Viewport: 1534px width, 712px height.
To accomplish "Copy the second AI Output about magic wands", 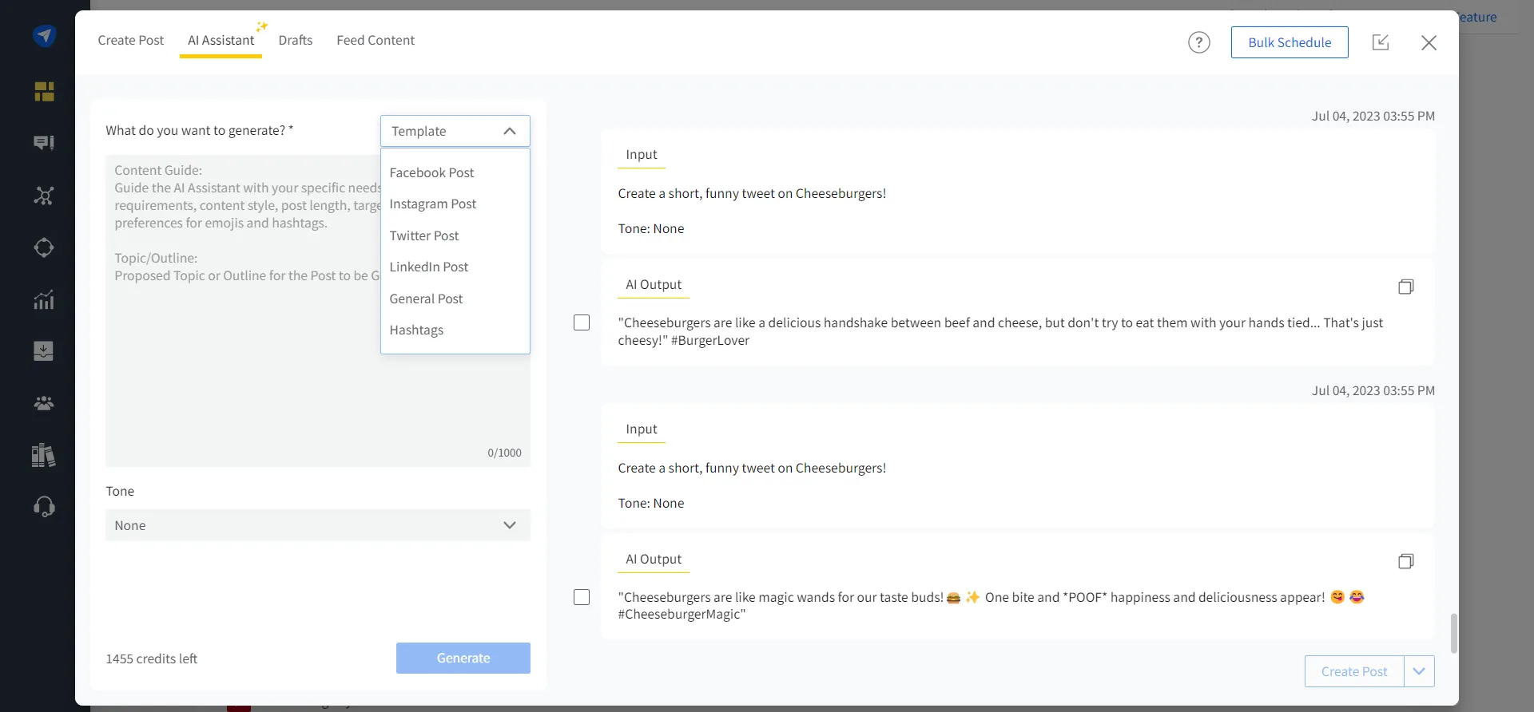I will click(1406, 561).
